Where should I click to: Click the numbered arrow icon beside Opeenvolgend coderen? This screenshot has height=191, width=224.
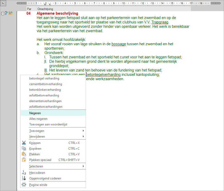(24, 178)
